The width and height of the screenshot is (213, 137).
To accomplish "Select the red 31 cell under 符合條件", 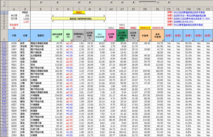I will coord(14,28).
